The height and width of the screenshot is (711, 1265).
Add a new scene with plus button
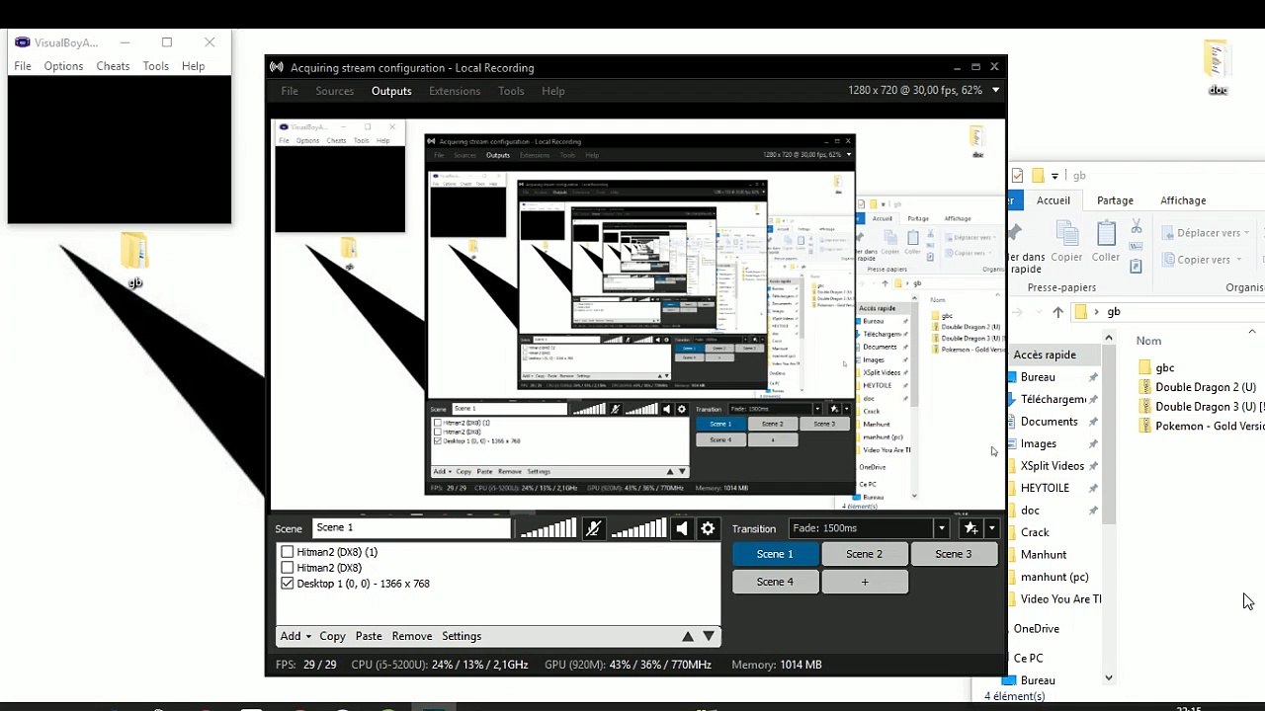[864, 582]
